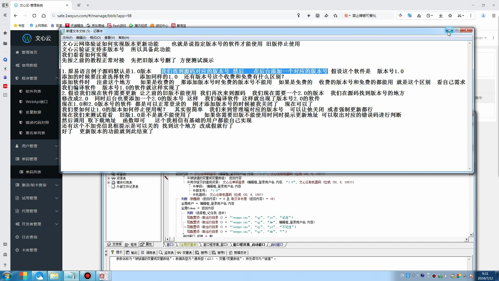Image resolution: width=499 pixels, height=281 pixels.
Task: Select 单码列表 in the sidebar
Action: (33, 172)
